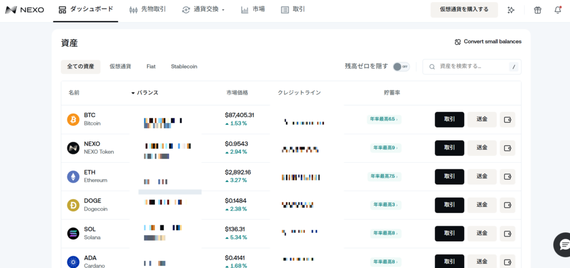The height and width of the screenshot is (268, 570).
Task: Switch to the Stablecoin tab
Action: point(184,66)
